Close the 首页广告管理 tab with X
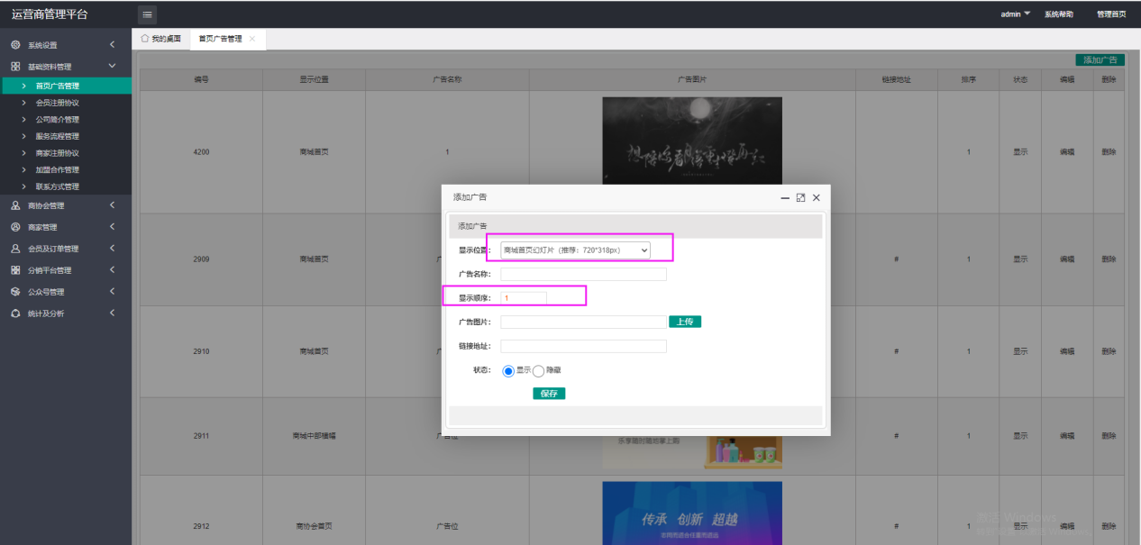 (x=252, y=39)
